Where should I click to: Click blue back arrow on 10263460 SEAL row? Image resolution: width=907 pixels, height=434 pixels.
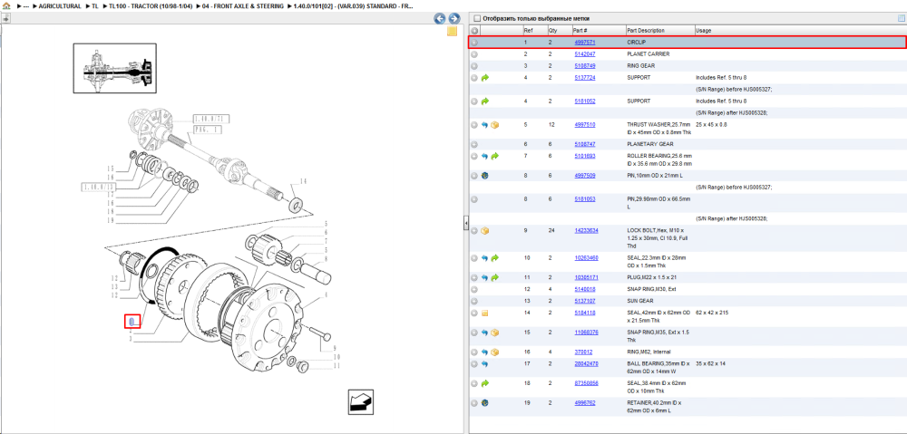[x=484, y=257]
